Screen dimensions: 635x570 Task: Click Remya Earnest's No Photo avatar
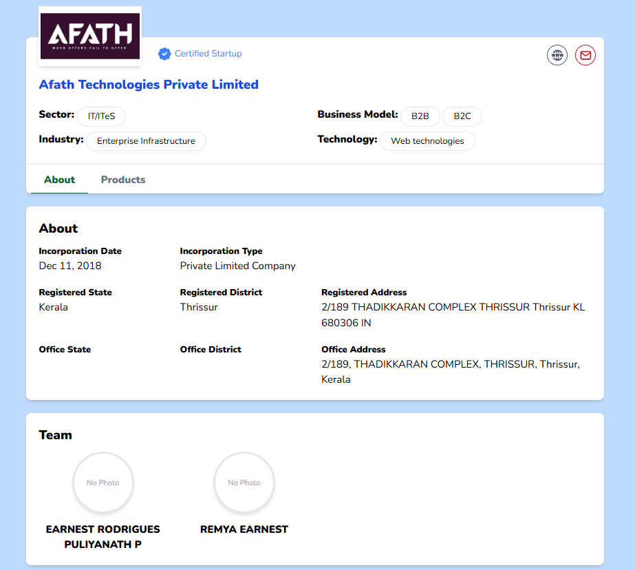244,483
